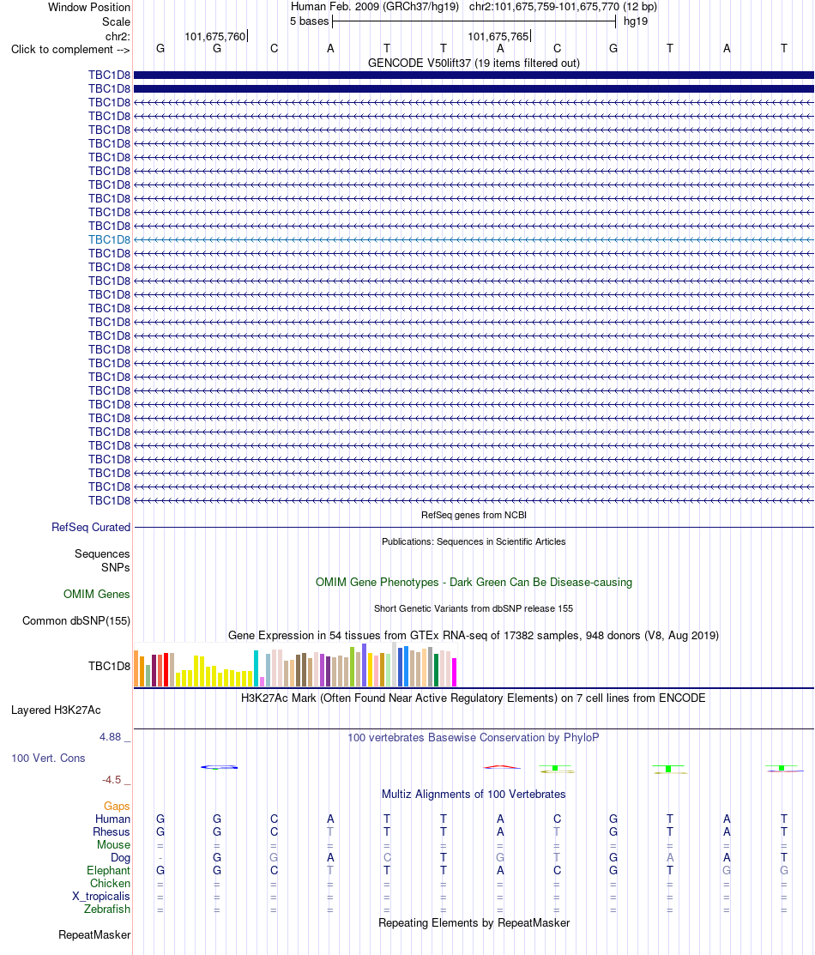Image resolution: width=815 pixels, height=955 pixels.
Task: Select the Human alignment row label
Action: tap(112, 819)
